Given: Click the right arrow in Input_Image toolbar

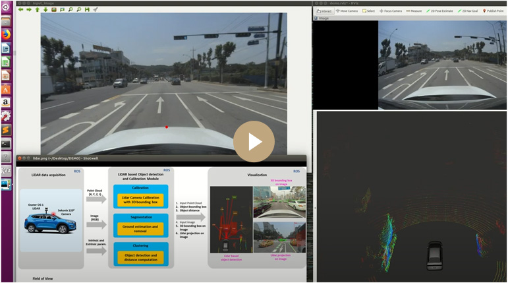Looking at the screenshot, I should pyautogui.click(x=29, y=10).
